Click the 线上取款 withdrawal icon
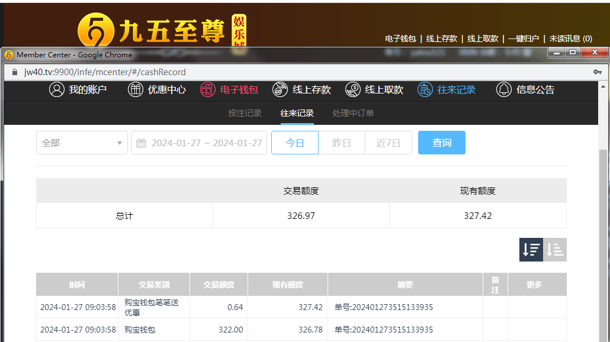 (x=353, y=90)
